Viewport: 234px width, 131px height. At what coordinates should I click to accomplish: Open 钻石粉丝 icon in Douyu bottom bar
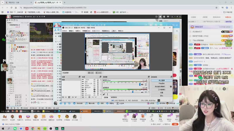point(28,118)
